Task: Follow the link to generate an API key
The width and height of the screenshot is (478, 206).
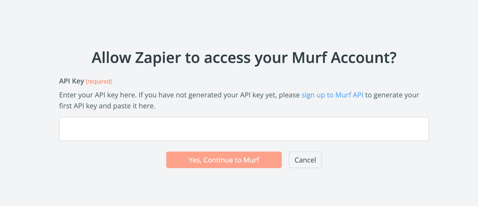Action: coord(332,95)
